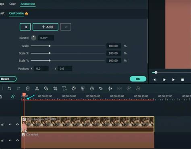The height and width of the screenshot is (149, 191).
Task: Select the Dark Academia on Twitter clip
Action: (88, 124)
